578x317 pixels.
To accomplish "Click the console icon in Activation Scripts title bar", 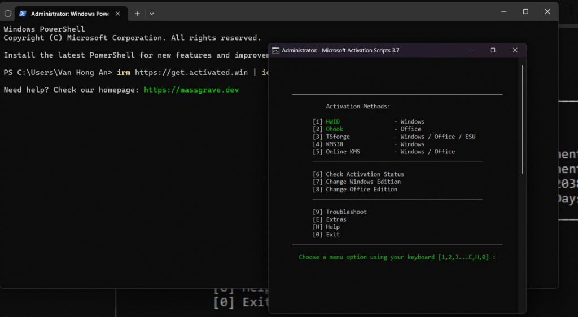I will [x=275, y=50].
